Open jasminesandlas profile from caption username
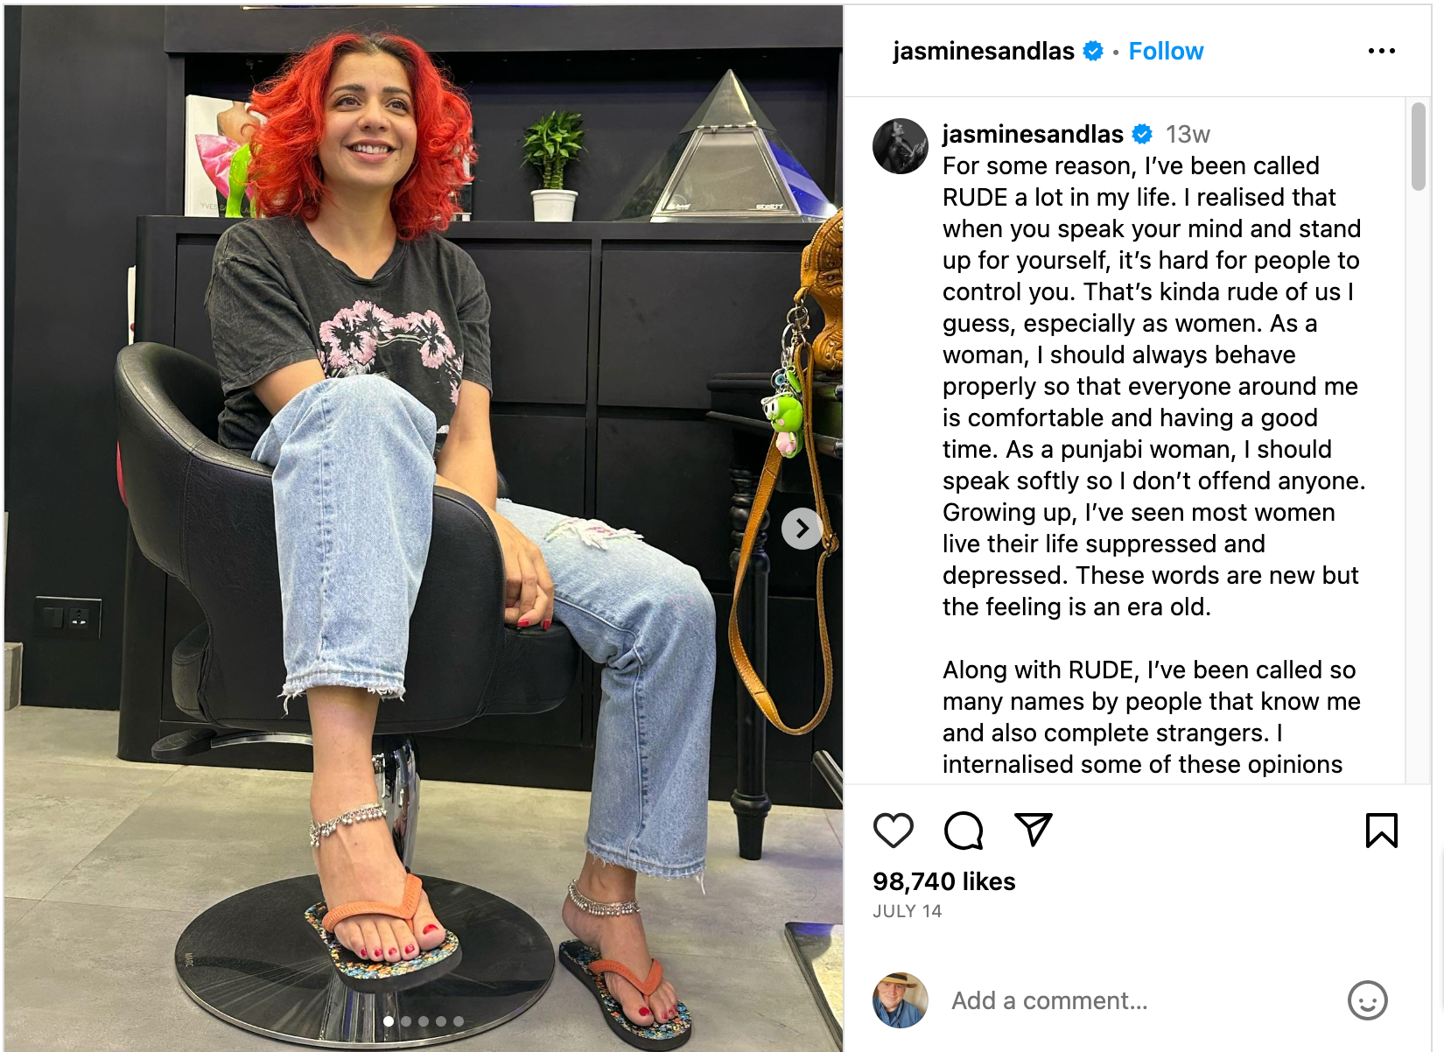Screen dimensions: 1444x1052 click(1033, 134)
